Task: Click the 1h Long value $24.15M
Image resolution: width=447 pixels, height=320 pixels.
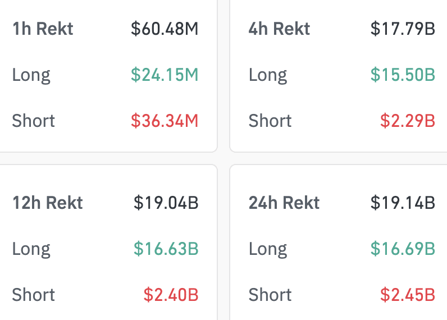Action: (x=165, y=75)
